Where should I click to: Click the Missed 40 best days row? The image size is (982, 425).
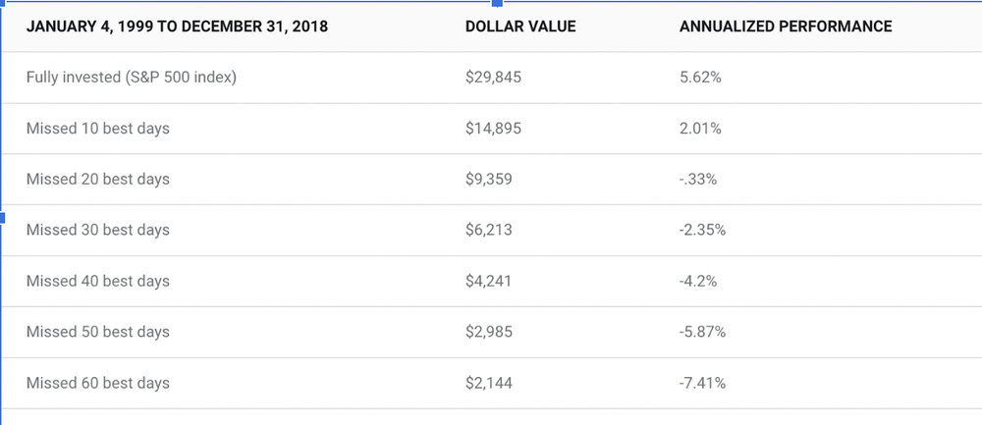[x=98, y=282]
